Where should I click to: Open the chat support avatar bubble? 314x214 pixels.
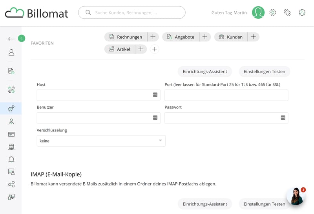(x=295, y=196)
